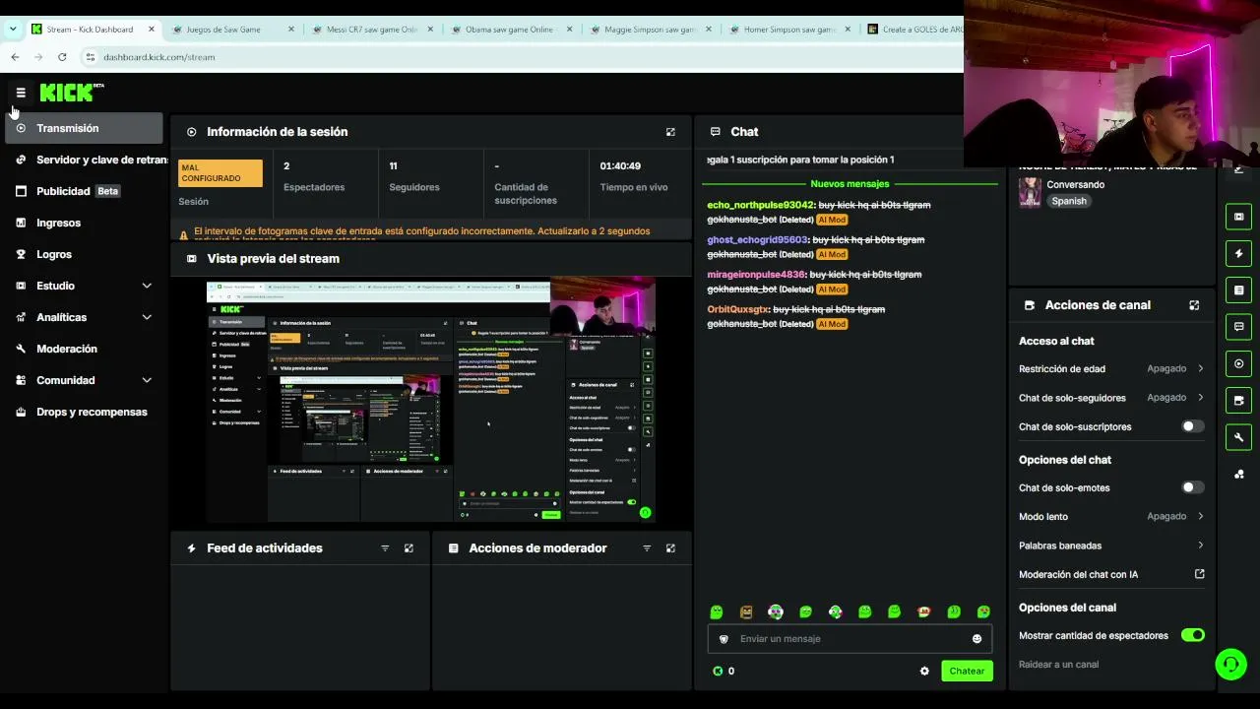Go back with the browser back arrow
Image resolution: width=1260 pixels, height=709 pixels.
(15, 57)
